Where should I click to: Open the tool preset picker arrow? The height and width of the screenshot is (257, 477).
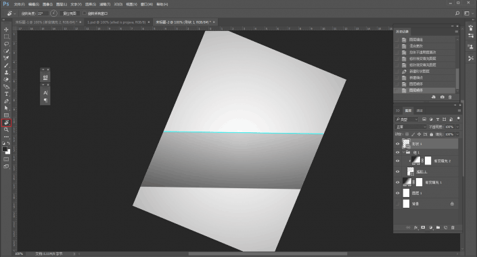(x=15, y=13)
